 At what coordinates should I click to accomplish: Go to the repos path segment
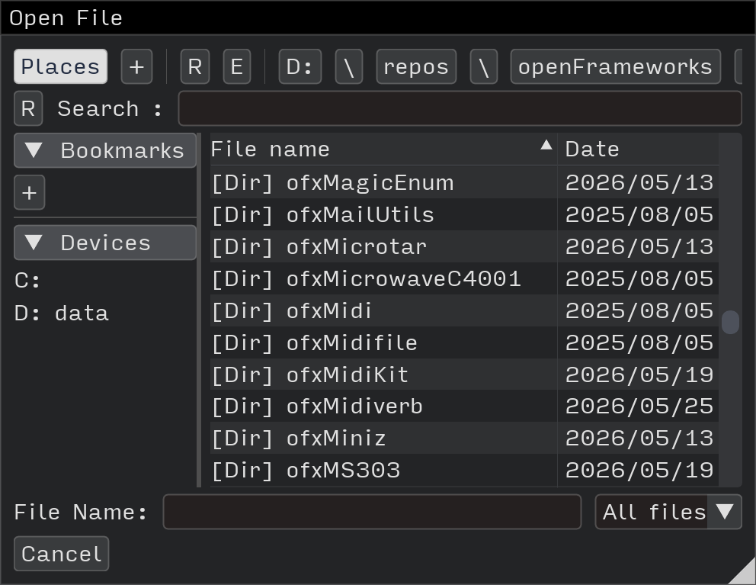pos(416,66)
